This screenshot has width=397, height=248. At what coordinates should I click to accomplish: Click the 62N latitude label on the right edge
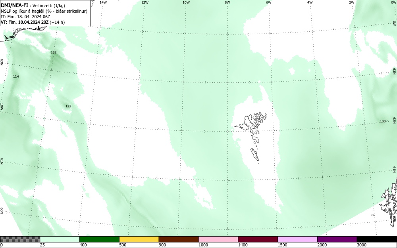coord(395,120)
